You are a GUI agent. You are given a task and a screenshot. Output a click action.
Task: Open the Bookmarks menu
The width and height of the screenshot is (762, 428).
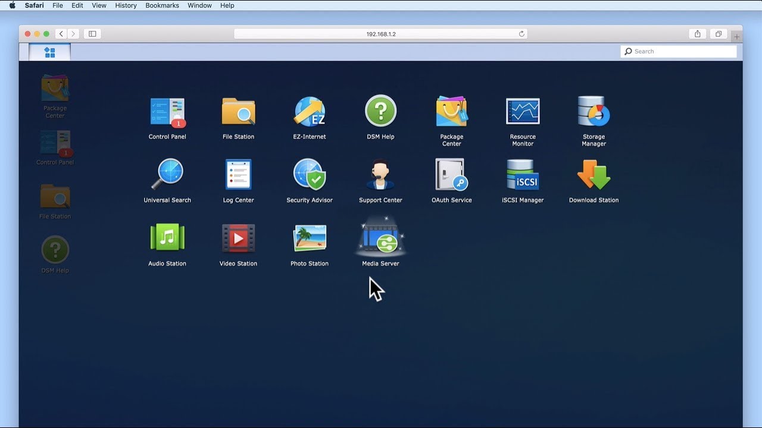click(162, 5)
